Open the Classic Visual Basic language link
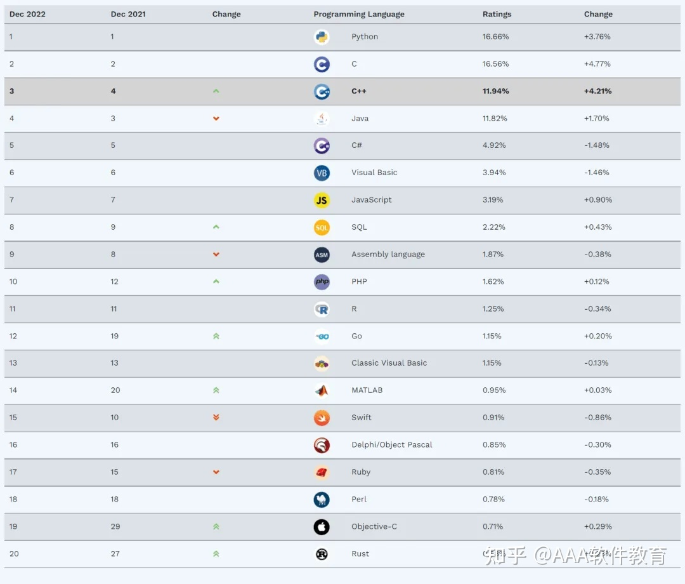 389,363
